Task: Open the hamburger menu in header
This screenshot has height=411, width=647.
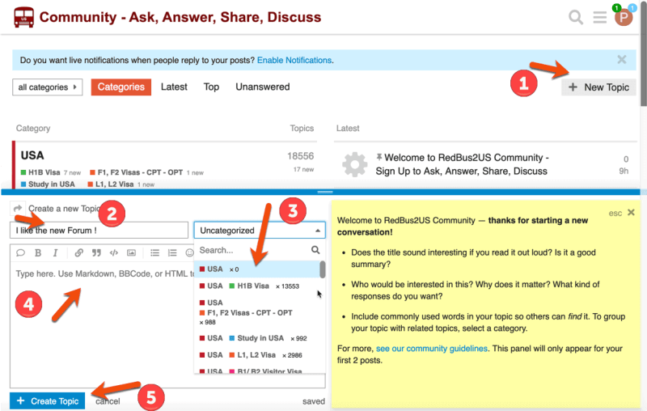Action: [599, 17]
